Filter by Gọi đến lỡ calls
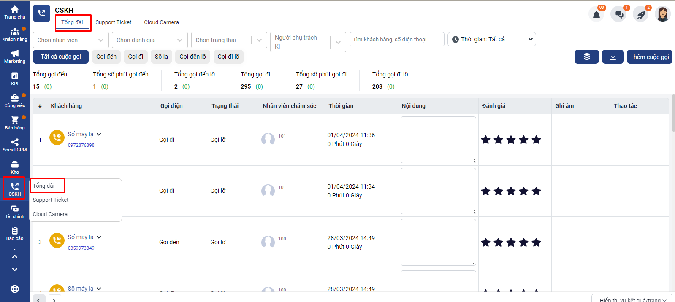675x302 pixels. click(x=192, y=57)
